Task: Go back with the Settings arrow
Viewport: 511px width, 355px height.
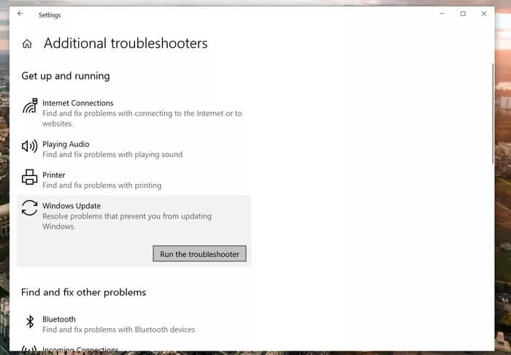Action: pyautogui.click(x=20, y=14)
